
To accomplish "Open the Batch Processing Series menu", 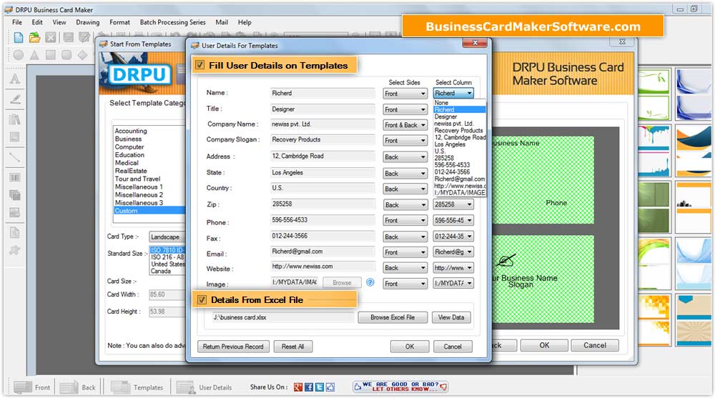I will click(x=172, y=22).
